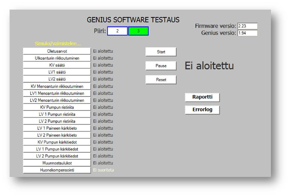Click 'Ei aloitettu' status beside Muunnostaulukot
This screenshot has height=196, width=290.
click(103, 163)
